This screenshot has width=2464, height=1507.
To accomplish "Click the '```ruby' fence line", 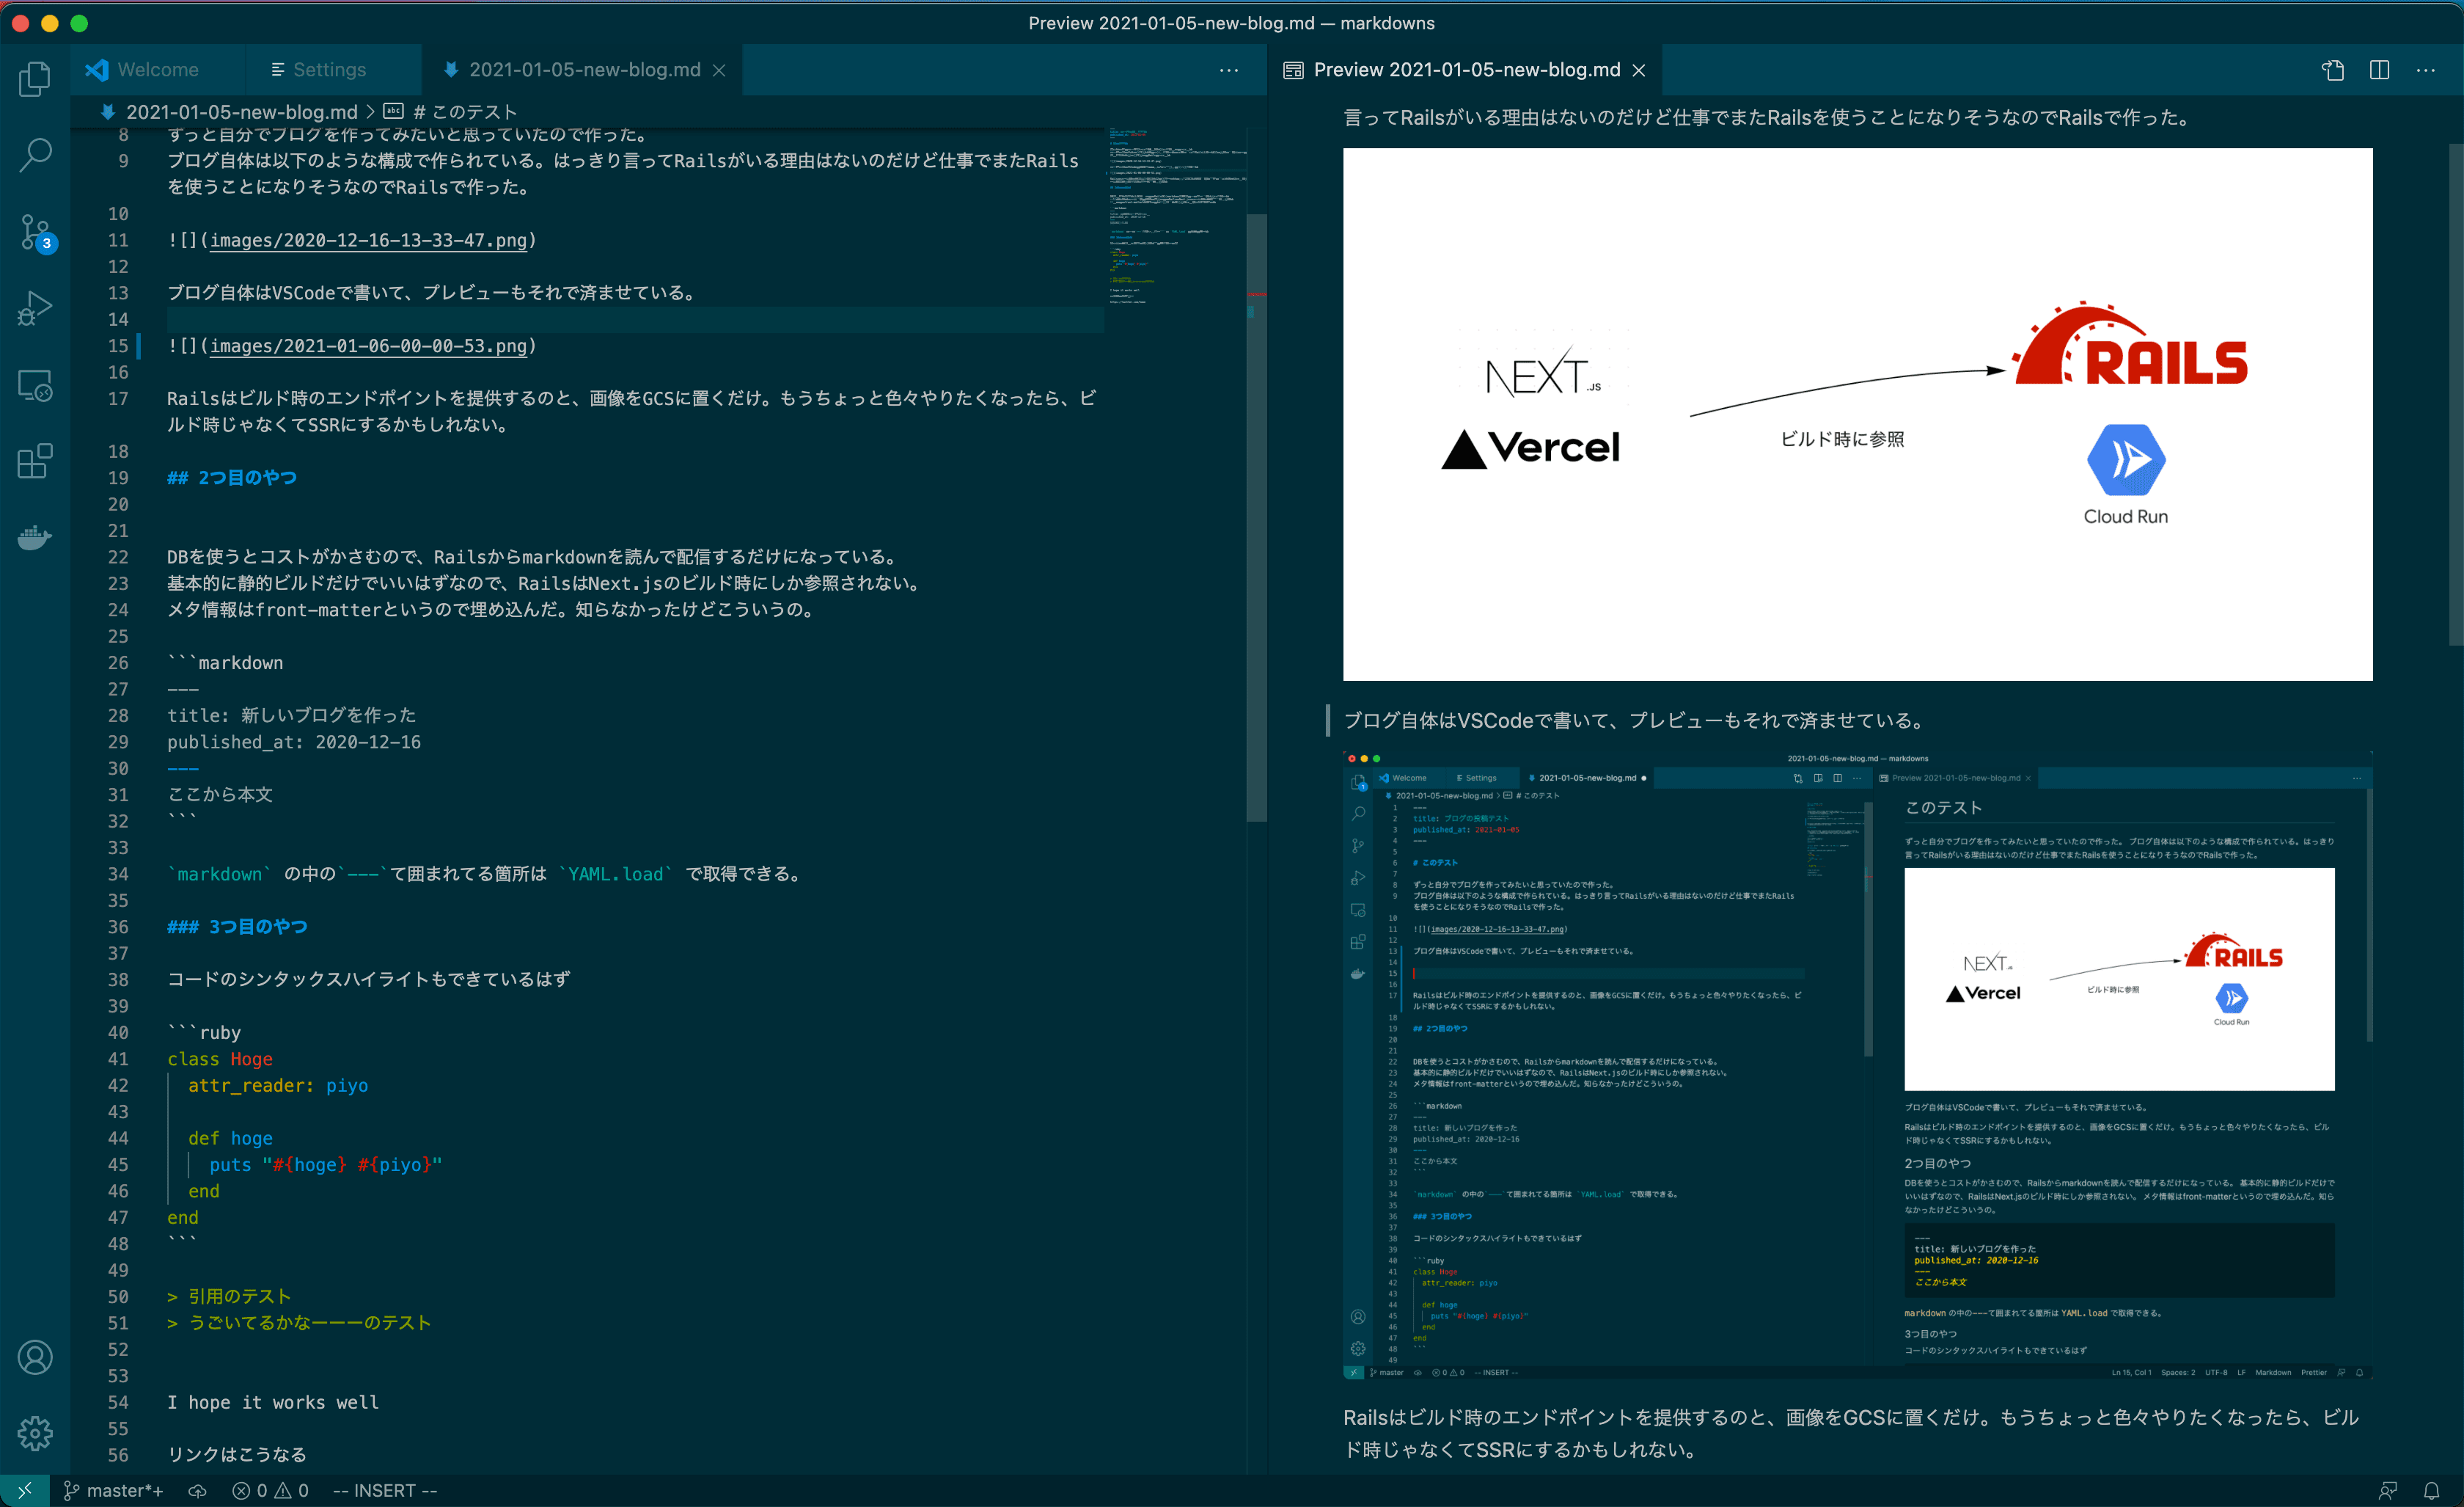I will click(x=204, y=1033).
